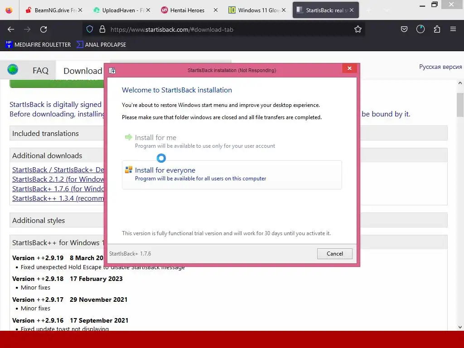The image size is (464, 348).
Task: Click the shield icon beside Install for everyone
Action: (129, 169)
